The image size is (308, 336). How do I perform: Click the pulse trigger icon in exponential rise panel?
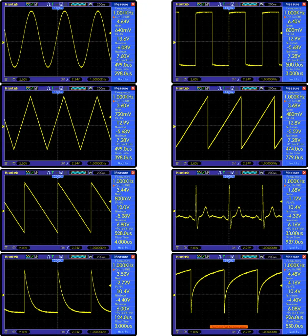point(219,257)
